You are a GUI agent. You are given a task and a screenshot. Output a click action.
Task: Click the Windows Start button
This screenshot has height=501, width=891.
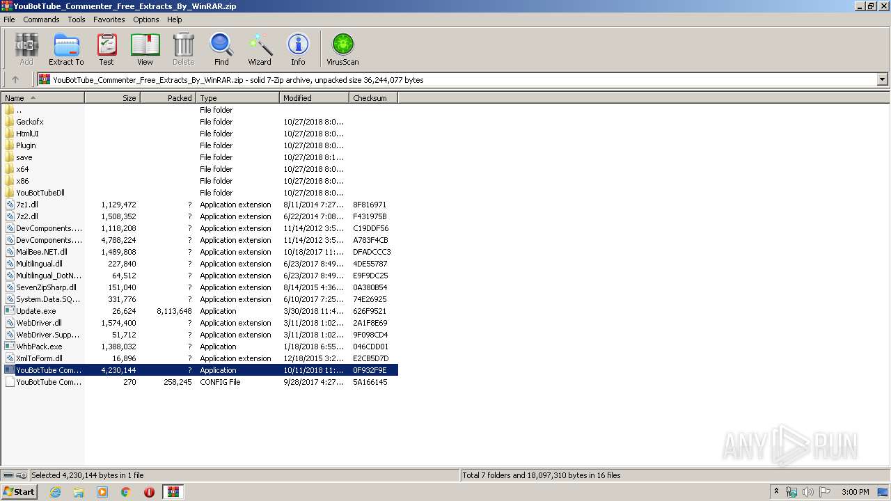coord(19,492)
